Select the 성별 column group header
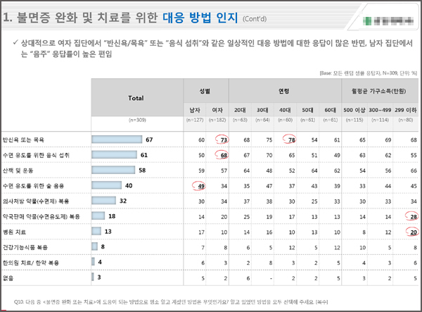The image size is (422, 312). (x=206, y=91)
